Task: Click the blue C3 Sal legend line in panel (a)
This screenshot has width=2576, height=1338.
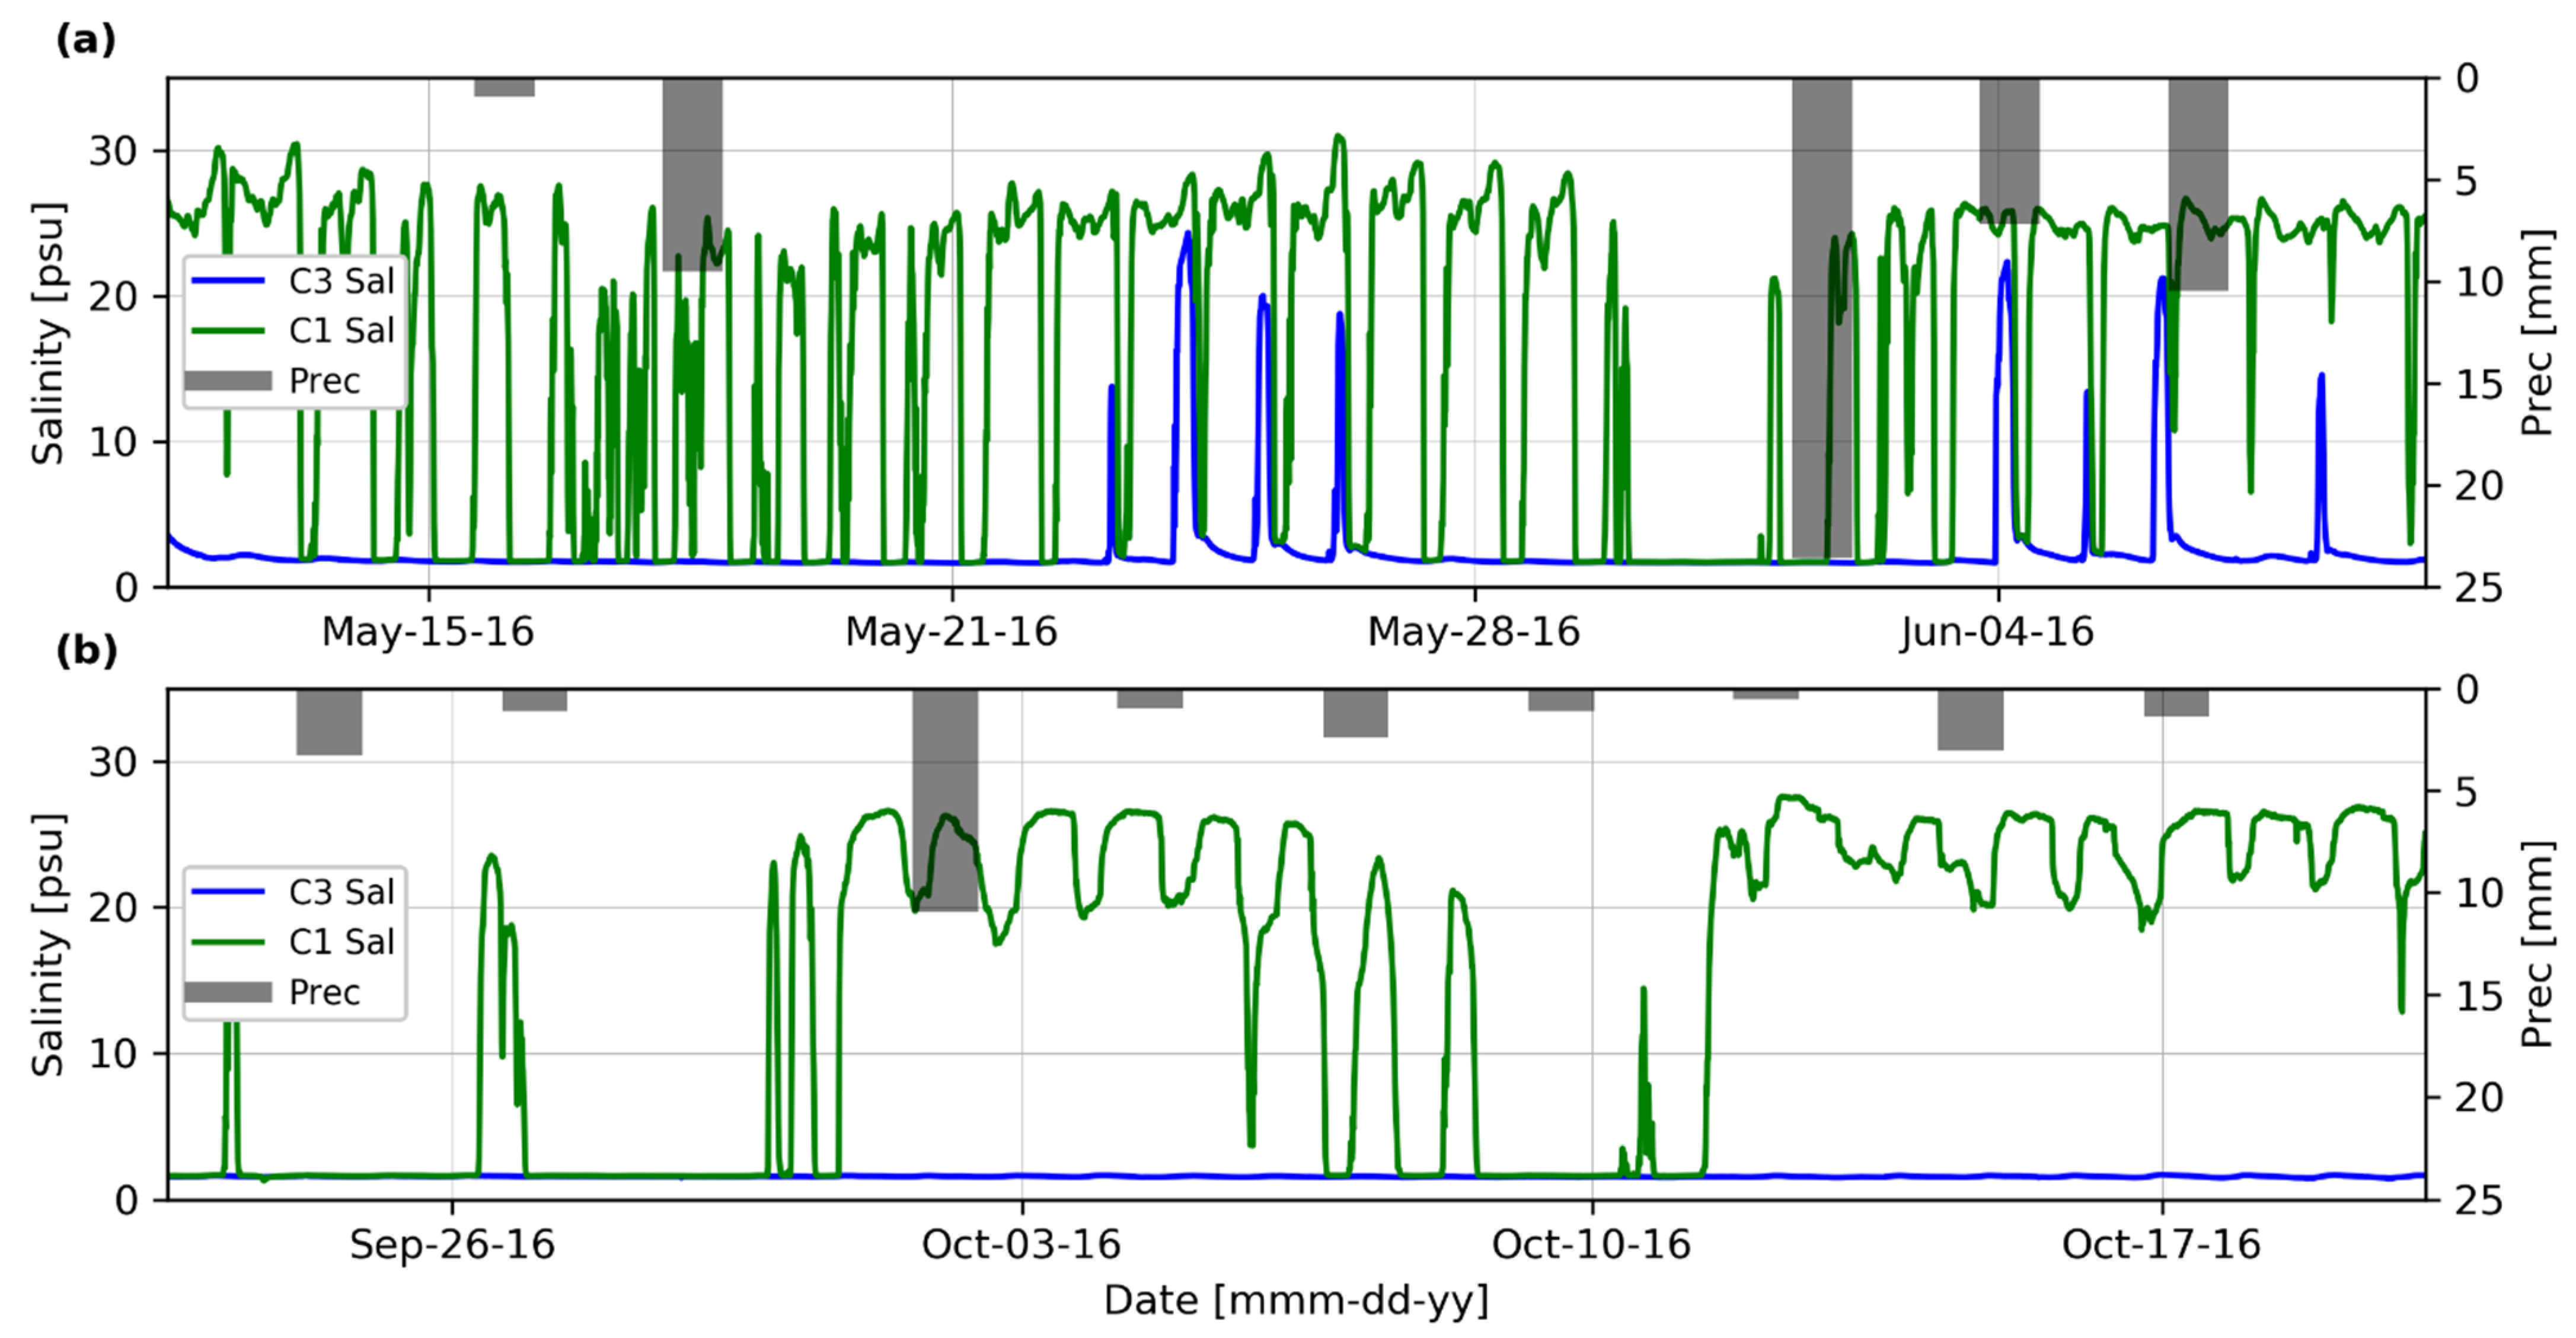Action: tap(228, 281)
